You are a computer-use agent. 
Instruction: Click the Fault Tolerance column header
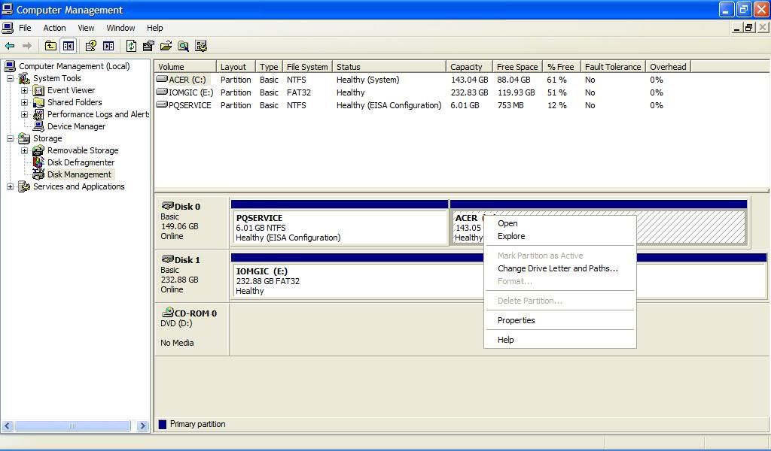[x=613, y=67]
